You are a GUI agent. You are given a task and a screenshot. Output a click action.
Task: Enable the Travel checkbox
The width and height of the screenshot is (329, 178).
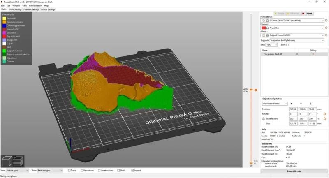69,170
